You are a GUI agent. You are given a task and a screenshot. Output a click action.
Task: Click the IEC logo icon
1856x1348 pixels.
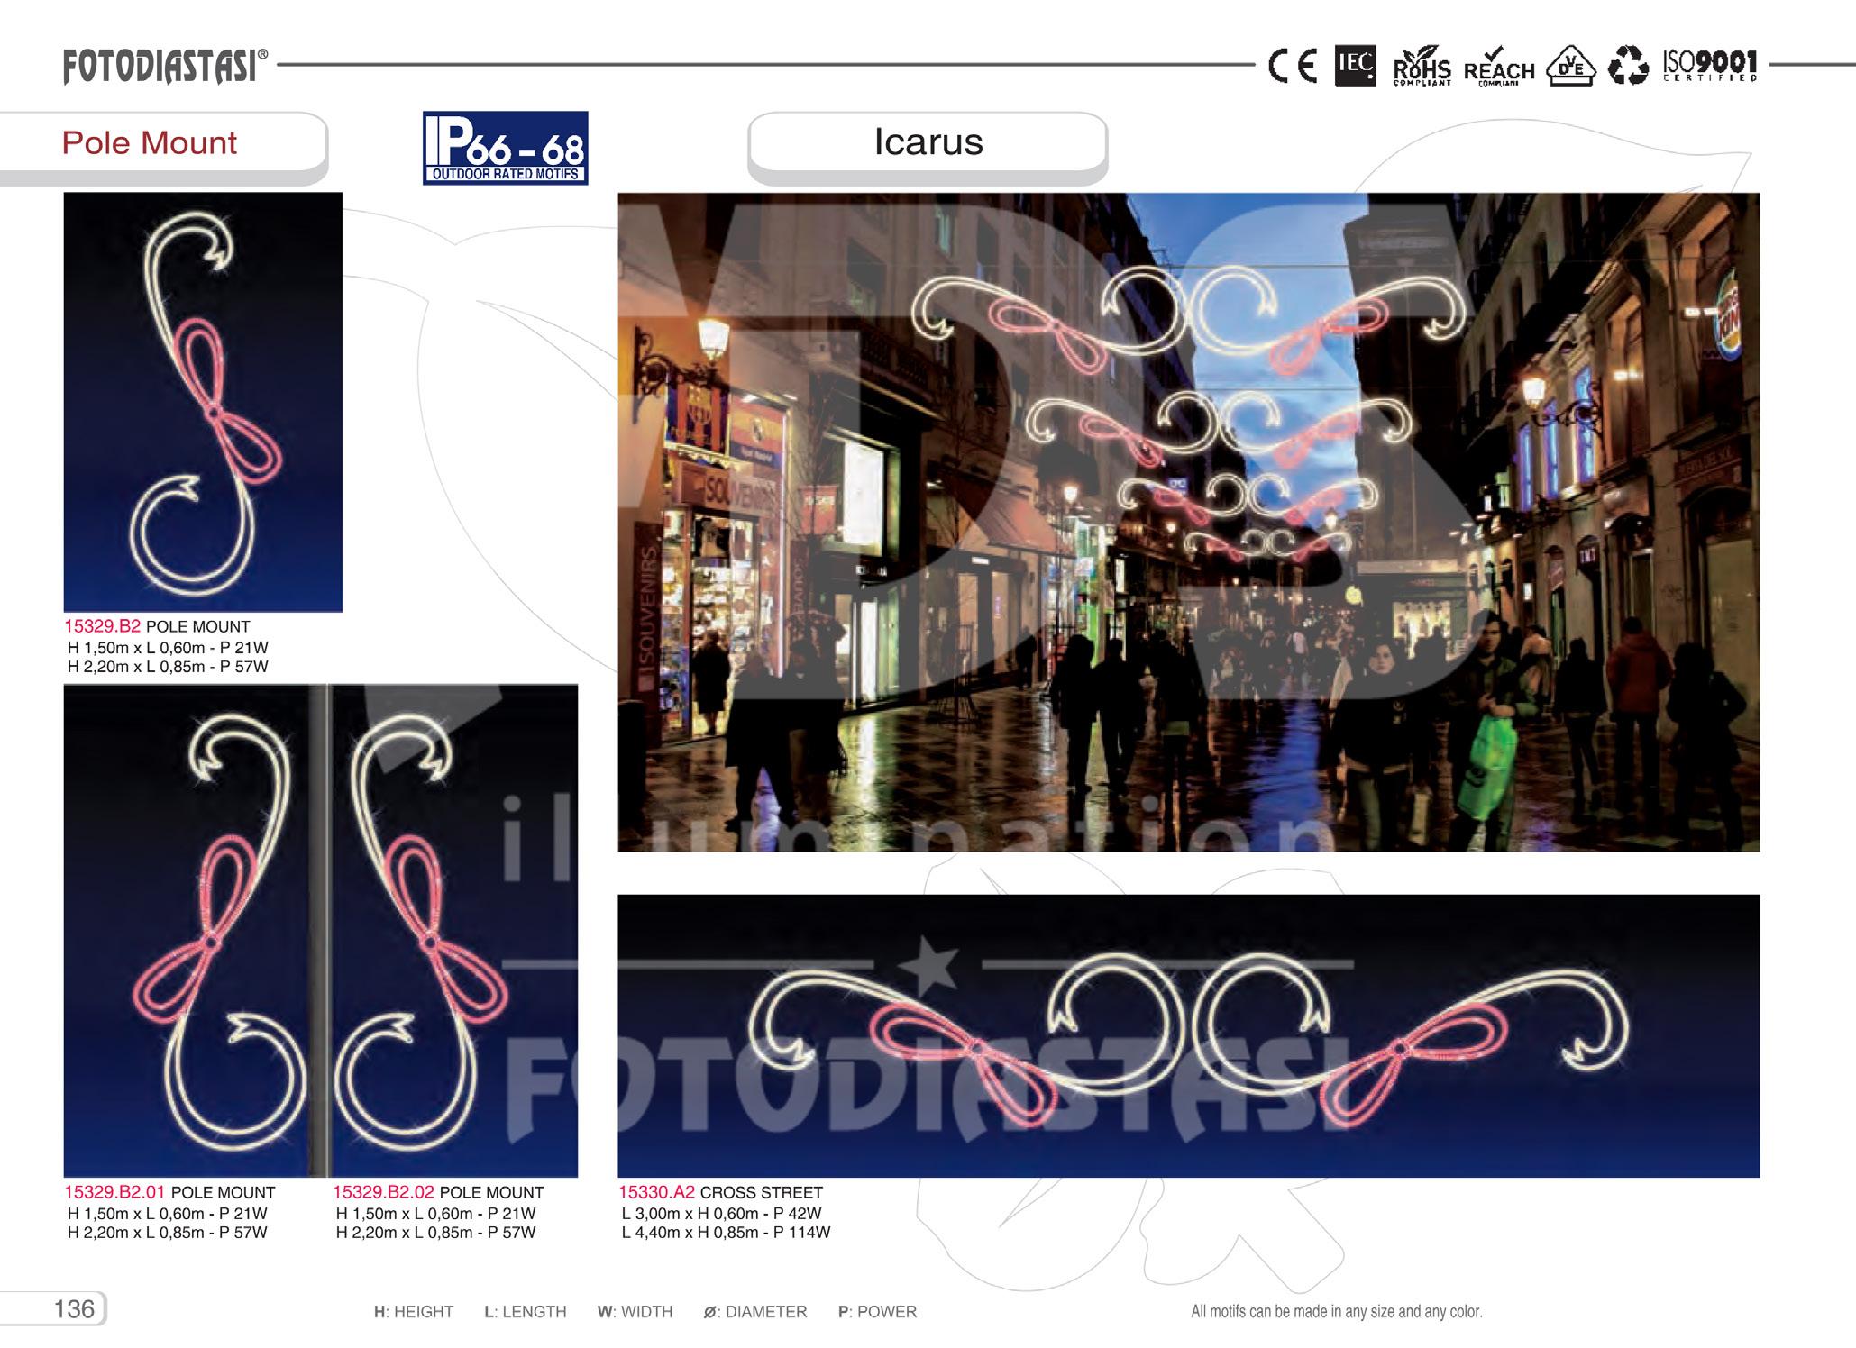coord(1355,66)
